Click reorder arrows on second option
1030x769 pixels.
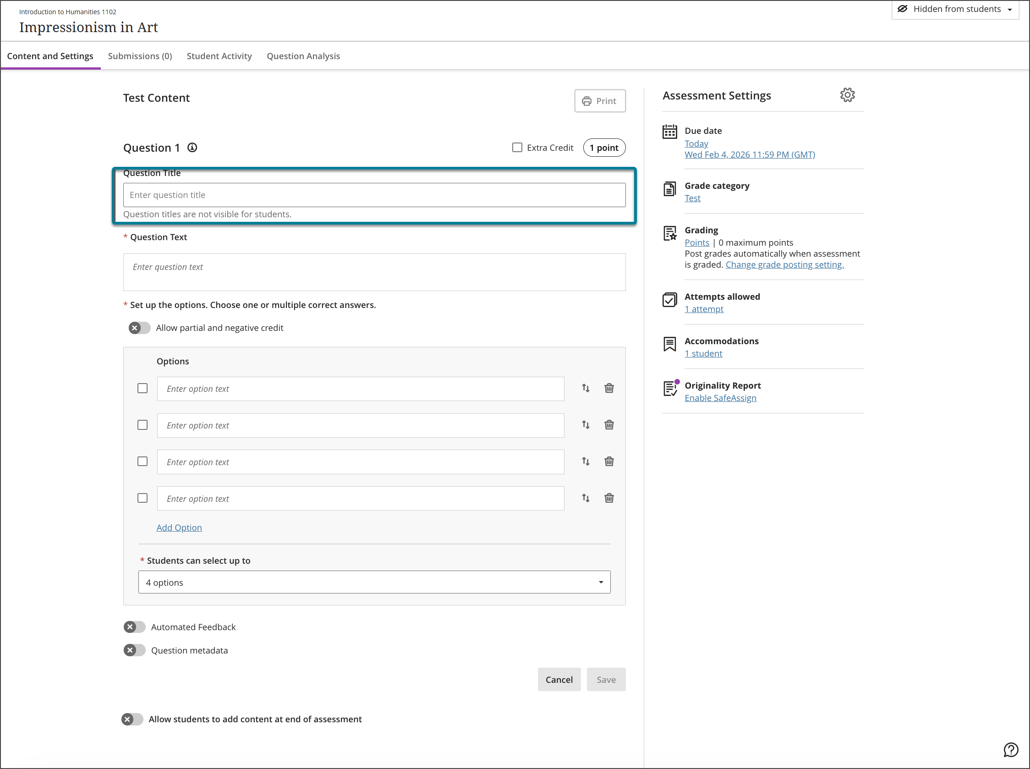[x=585, y=424]
